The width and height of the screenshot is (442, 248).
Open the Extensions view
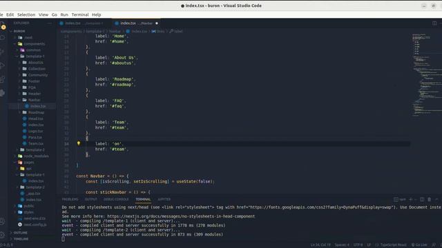(2, 79)
